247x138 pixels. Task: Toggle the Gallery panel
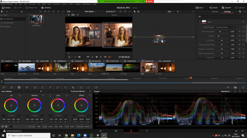point(6,8)
